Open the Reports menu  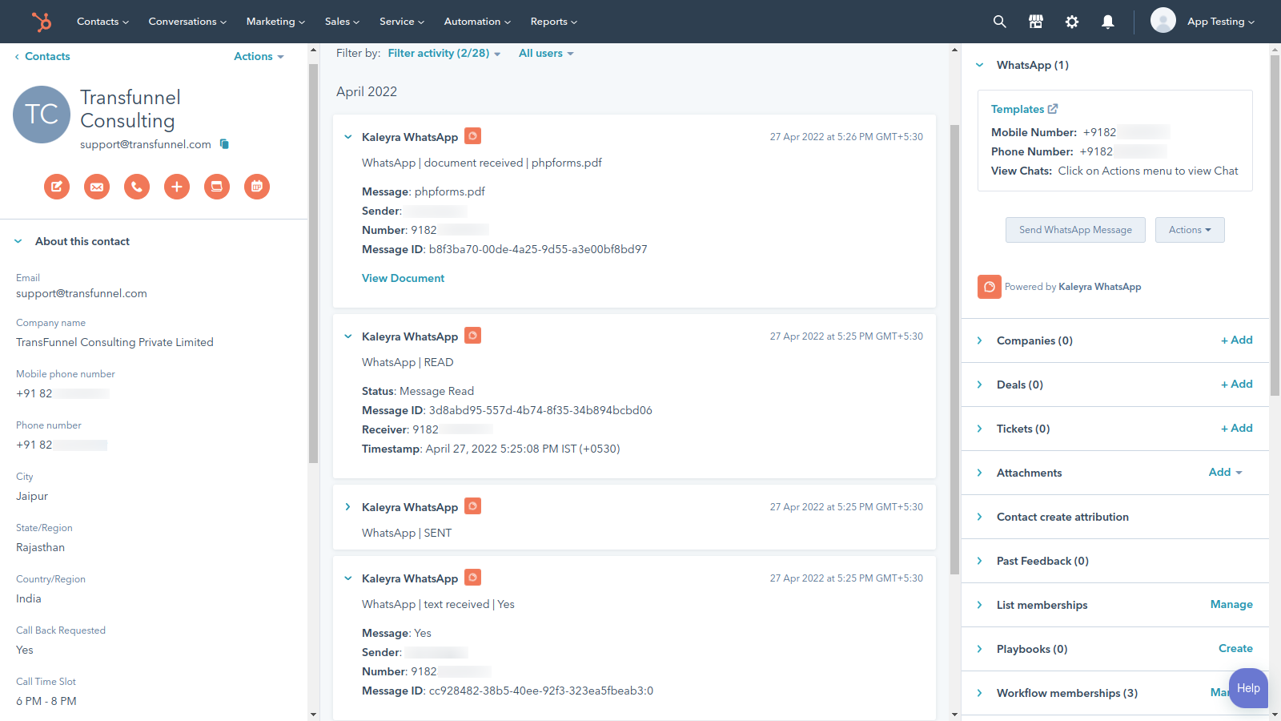pos(554,22)
